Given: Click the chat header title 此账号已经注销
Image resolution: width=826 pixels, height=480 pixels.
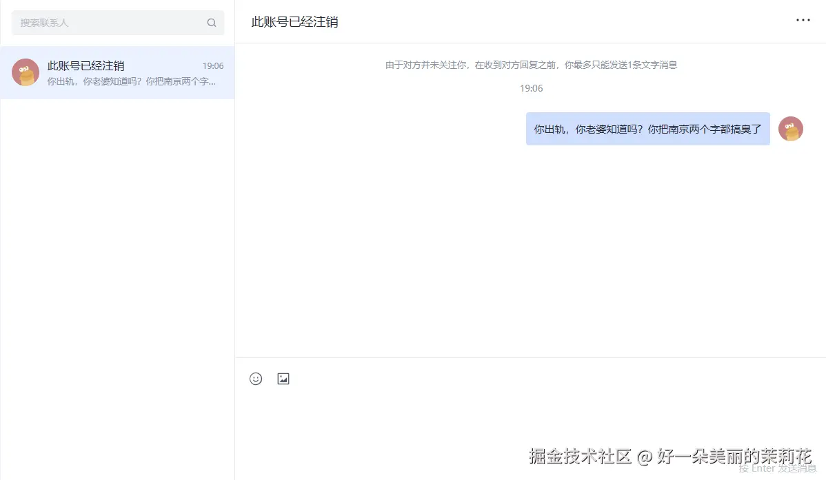Looking at the screenshot, I should point(294,21).
